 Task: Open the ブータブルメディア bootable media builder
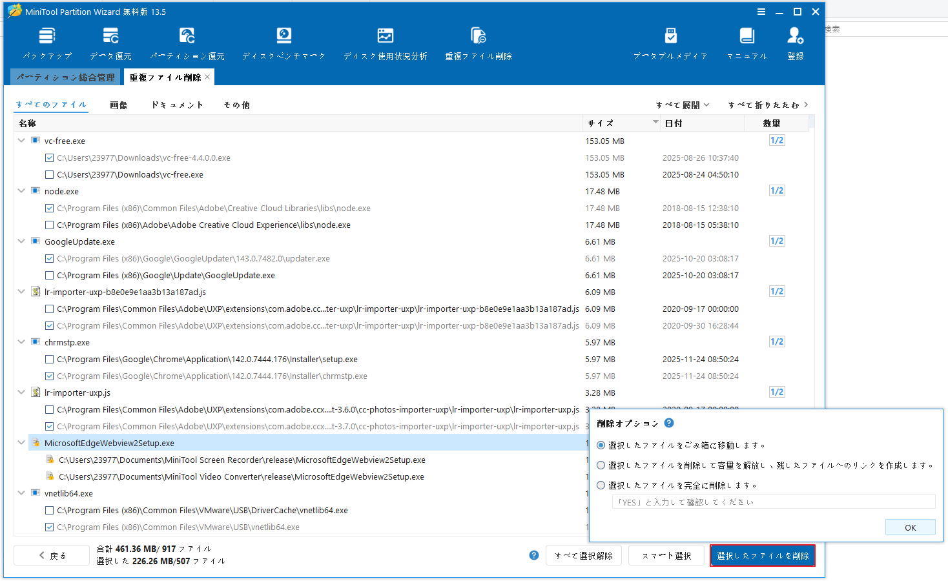pyautogui.click(x=670, y=42)
